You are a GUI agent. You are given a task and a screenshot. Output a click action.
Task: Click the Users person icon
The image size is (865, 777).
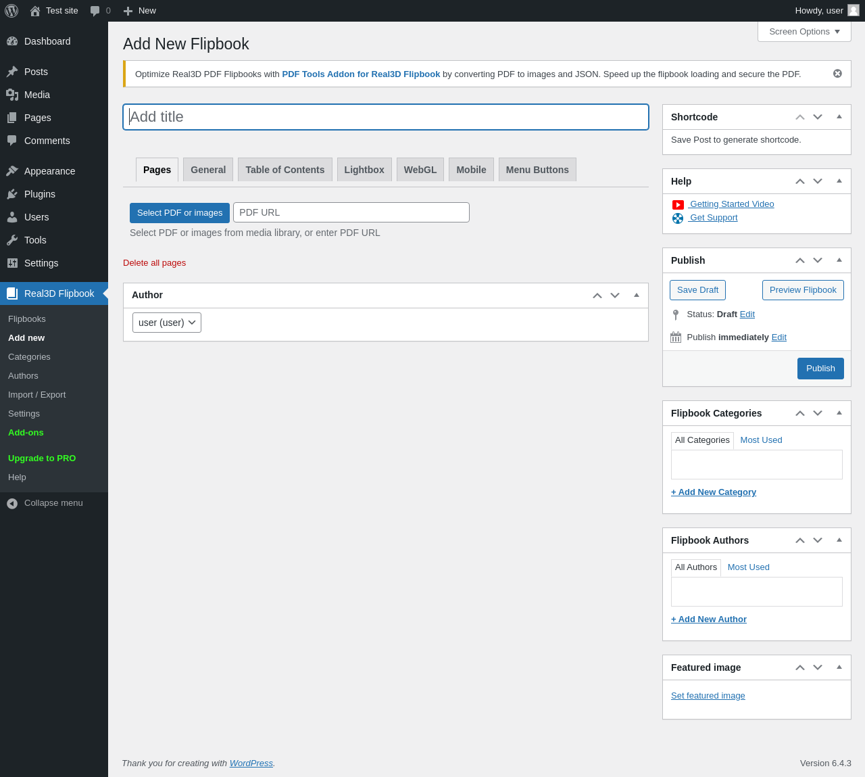pos(12,217)
